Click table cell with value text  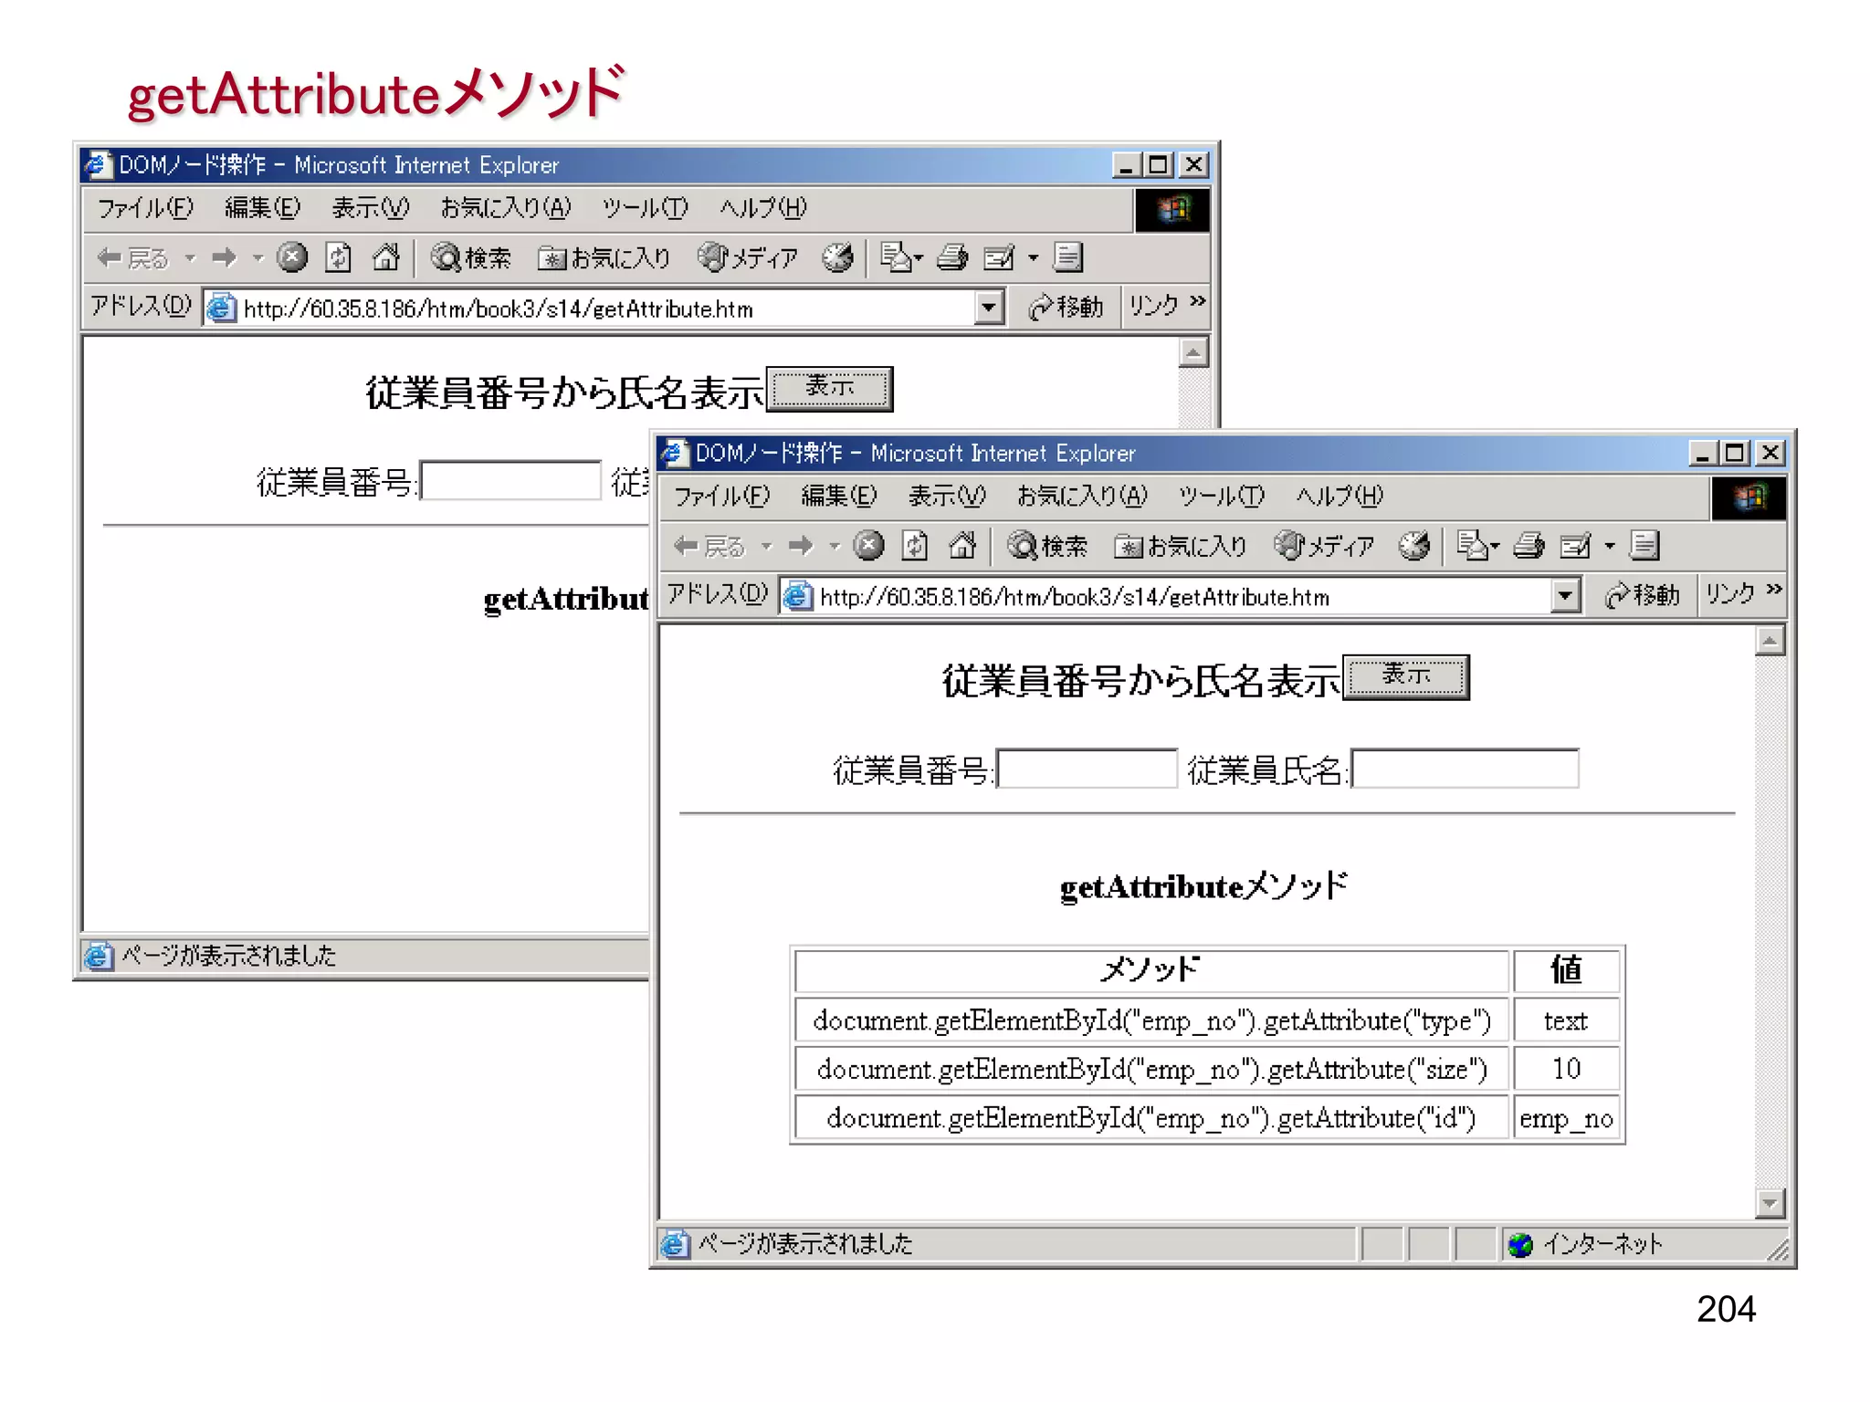click(1566, 1020)
